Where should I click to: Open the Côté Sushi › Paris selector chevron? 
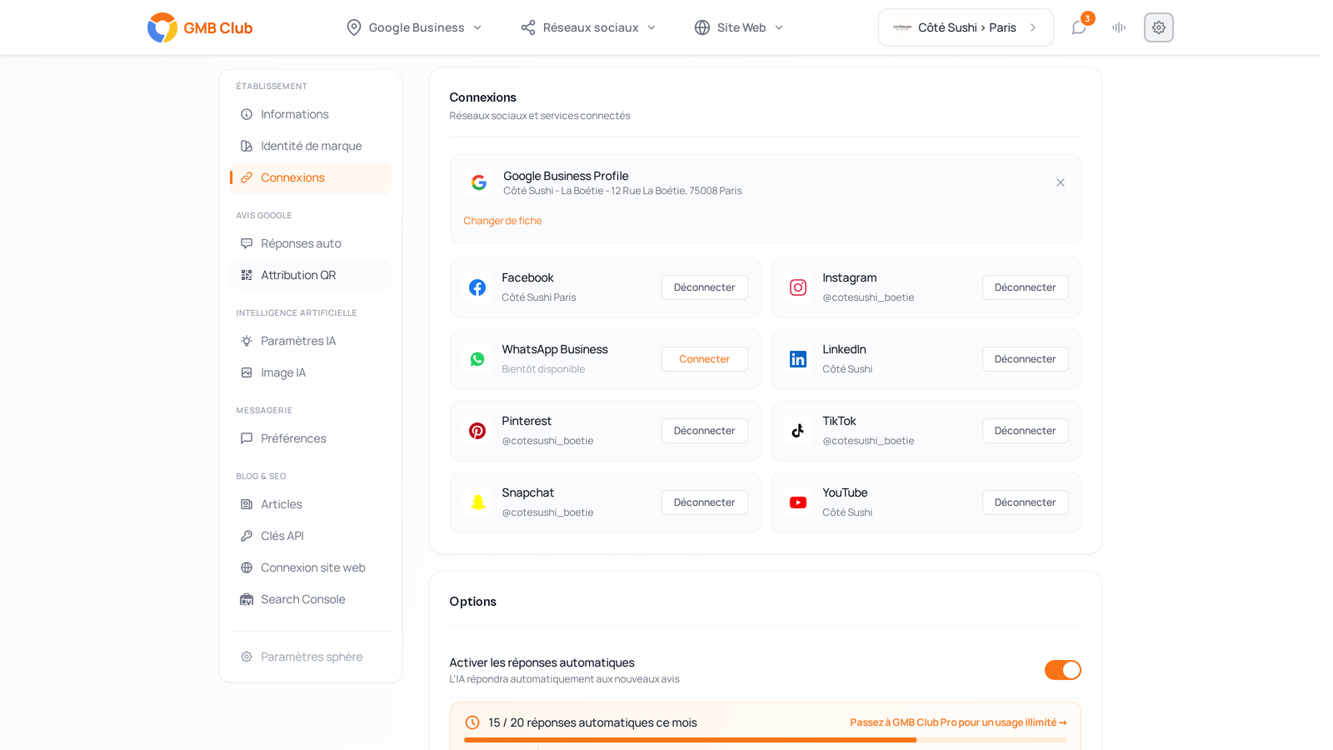[x=1033, y=27]
